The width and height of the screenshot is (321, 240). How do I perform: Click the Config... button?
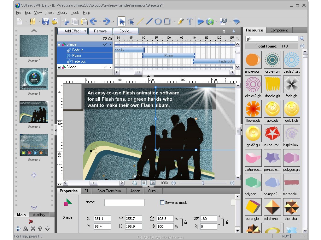point(125,31)
